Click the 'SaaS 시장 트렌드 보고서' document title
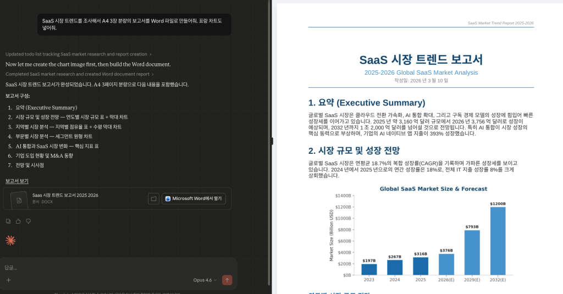Image resolution: width=563 pixels, height=294 pixels. pos(421,60)
